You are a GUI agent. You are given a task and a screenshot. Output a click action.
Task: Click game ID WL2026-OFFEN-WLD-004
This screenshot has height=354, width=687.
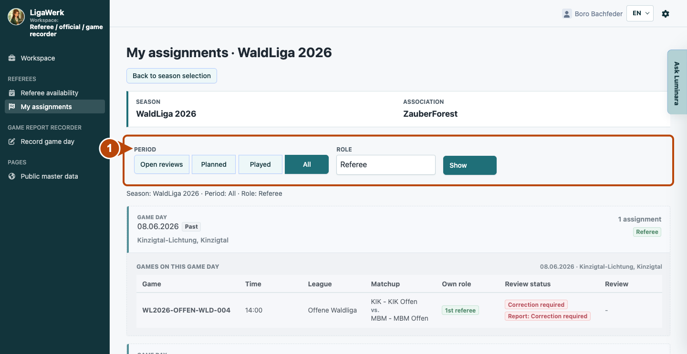tap(186, 310)
